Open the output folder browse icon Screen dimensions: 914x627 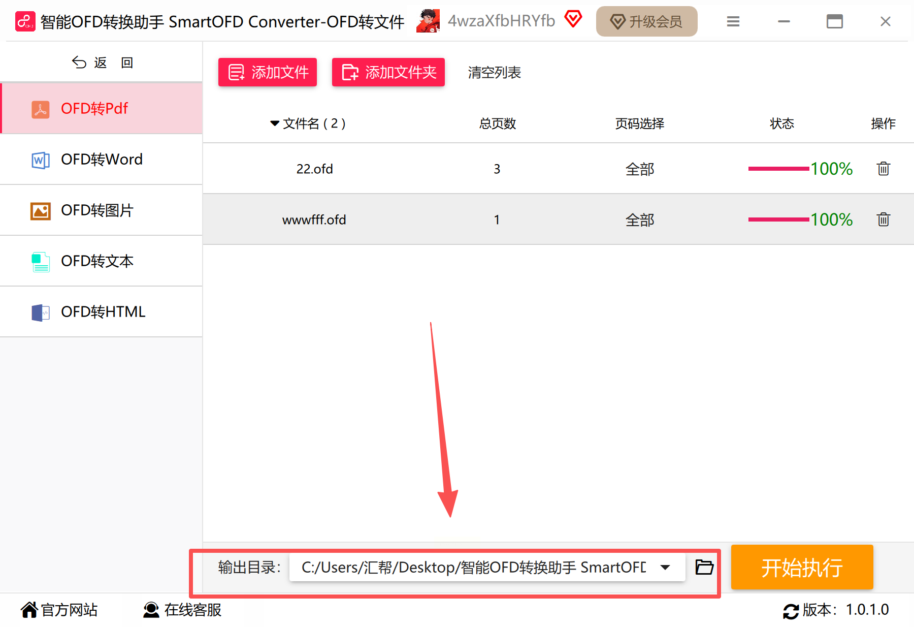pyautogui.click(x=703, y=568)
